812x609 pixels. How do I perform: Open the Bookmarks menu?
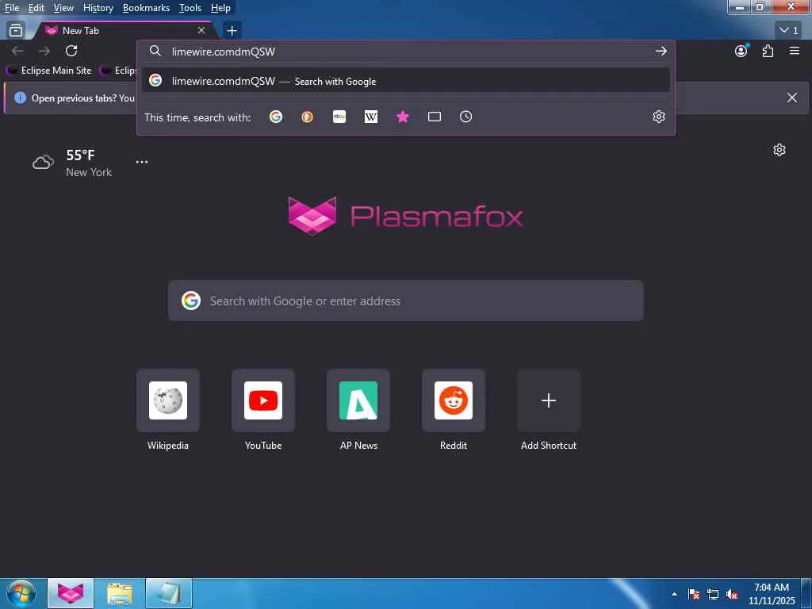(x=146, y=8)
